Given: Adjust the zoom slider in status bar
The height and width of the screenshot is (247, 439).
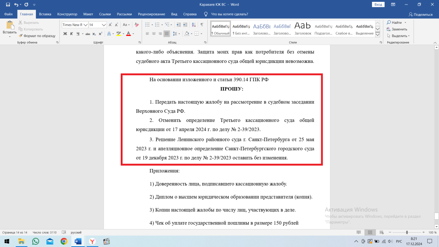Looking at the screenshot, I should click(x=407, y=232).
